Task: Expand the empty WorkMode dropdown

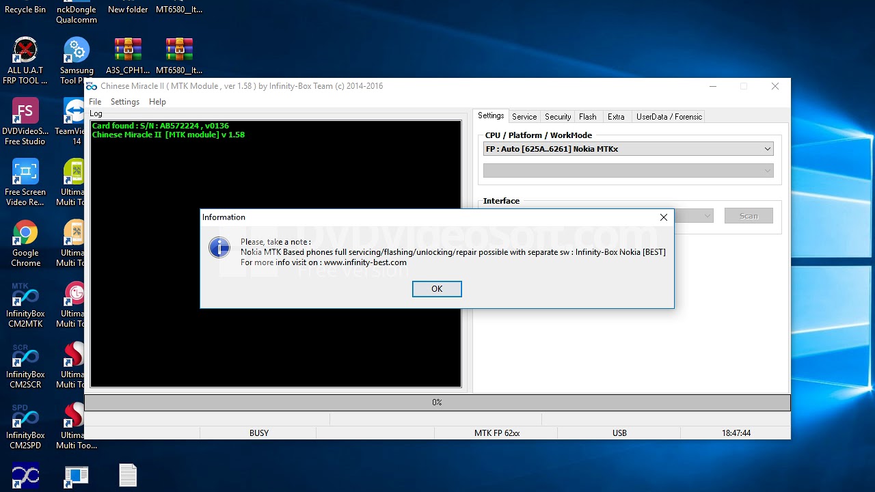Action: 628,171
